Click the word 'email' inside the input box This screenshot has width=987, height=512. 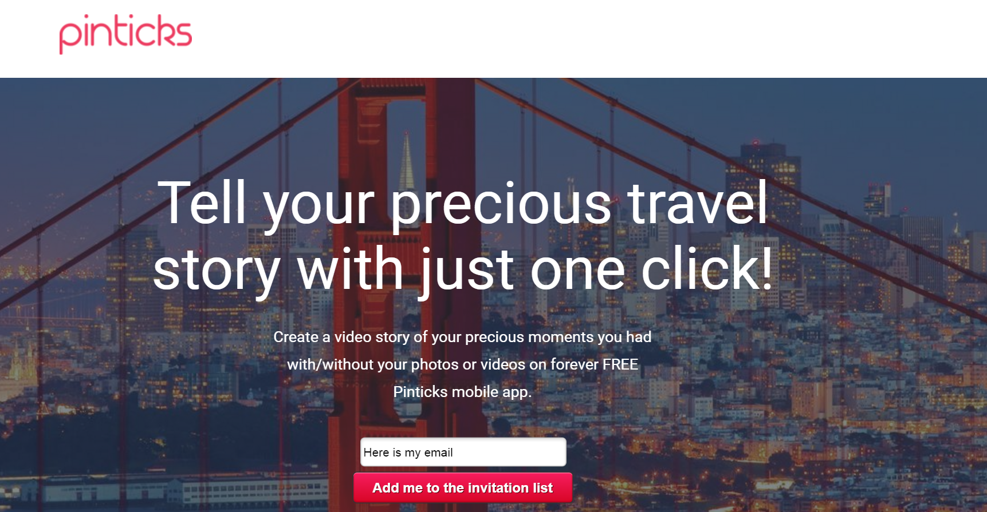(x=438, y=453)
